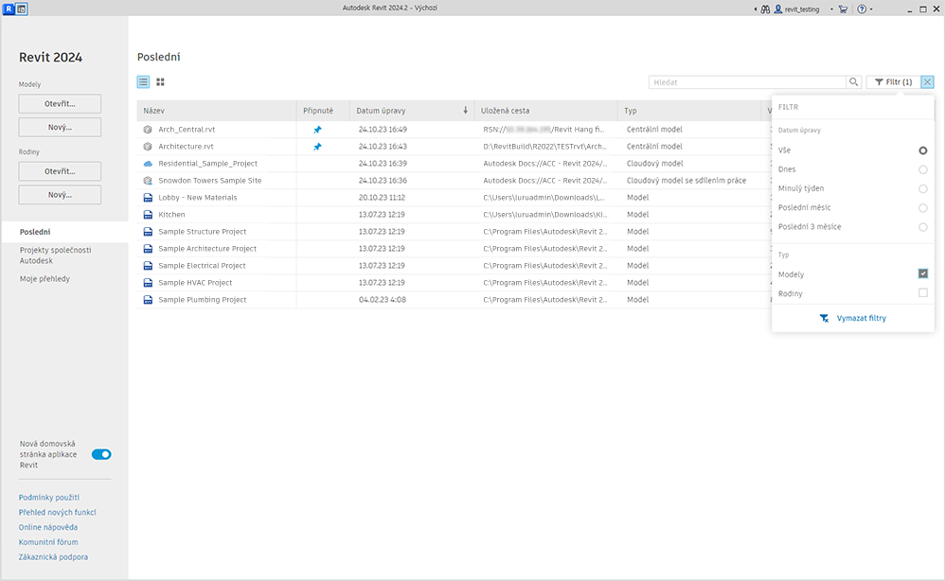This screenshot has height=581, width=945.
Task: Click the search magnifier icon
Action: [853, 82]
